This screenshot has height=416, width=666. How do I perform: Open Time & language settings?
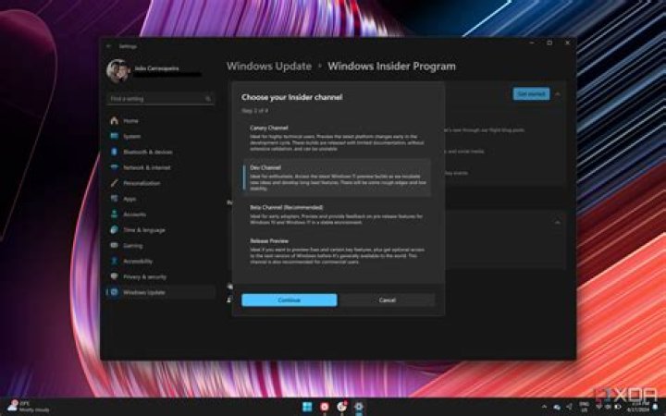click(x=161, y=230)
